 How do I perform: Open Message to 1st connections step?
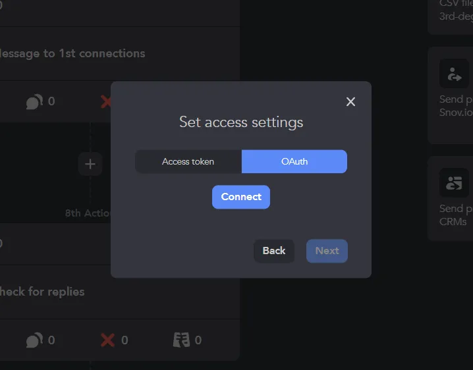(x=72, y=54)
